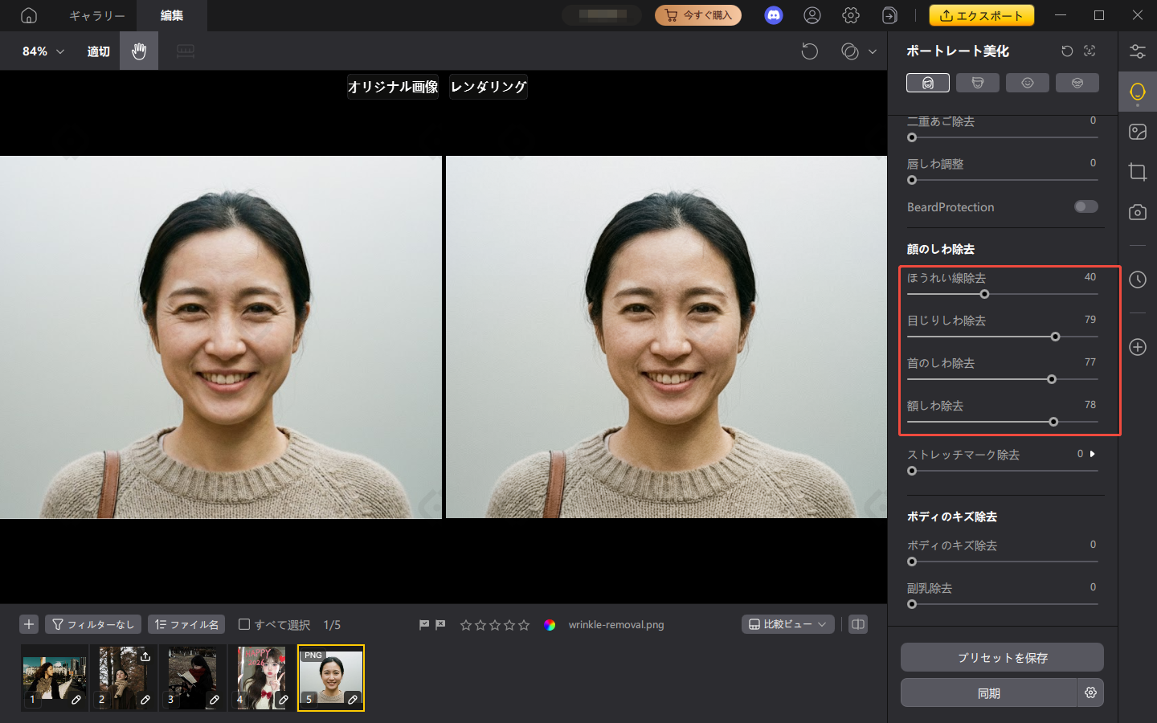Select the Crop tool in the right sidebar
The width and height of the screenshot is (1157, 723).
pos(1137,171)
